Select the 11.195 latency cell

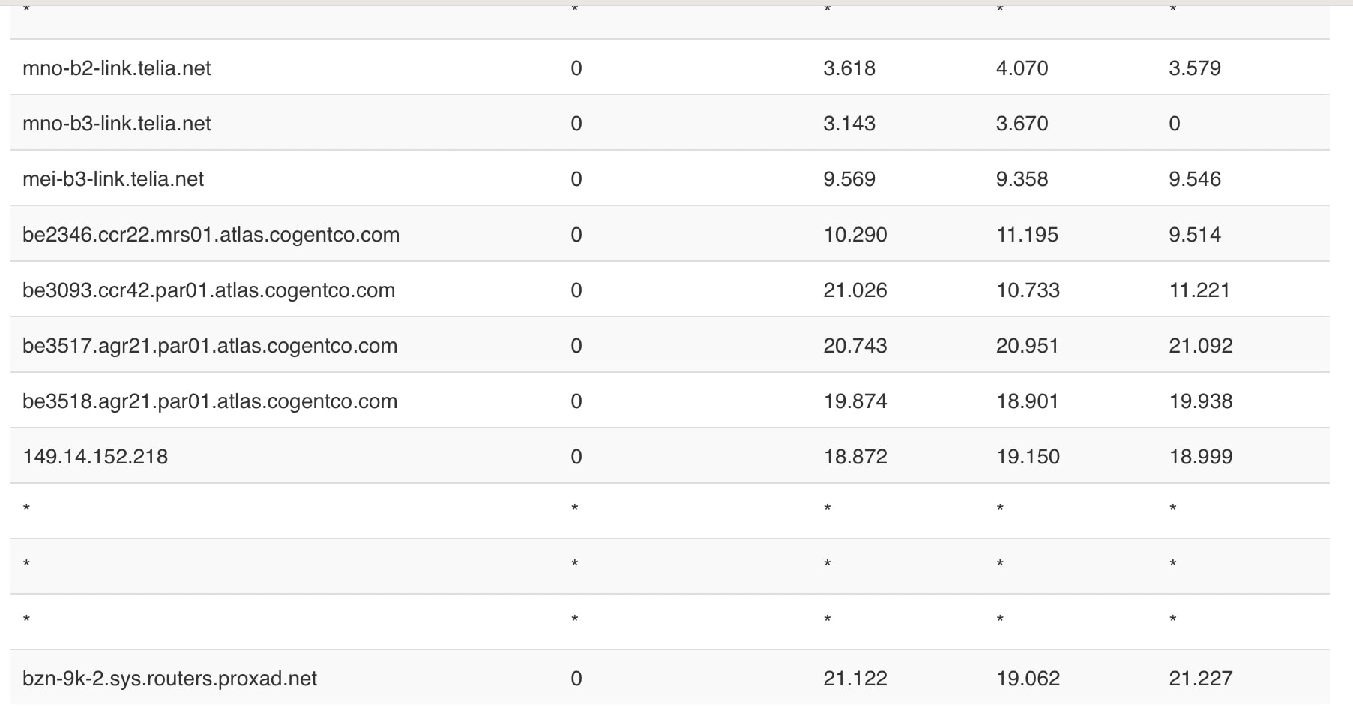pos(1027,235)
